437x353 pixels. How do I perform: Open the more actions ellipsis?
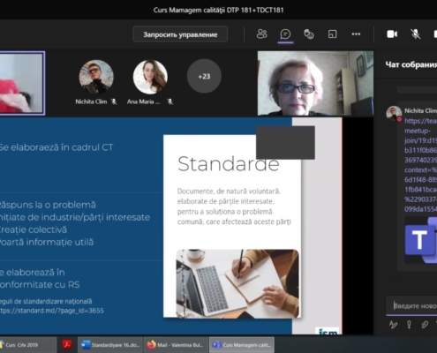point(356,34)
